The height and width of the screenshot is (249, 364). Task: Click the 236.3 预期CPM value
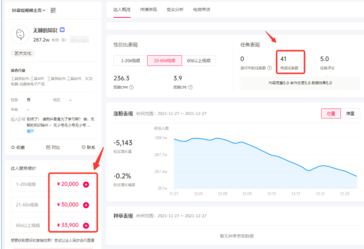pos(121,78)
